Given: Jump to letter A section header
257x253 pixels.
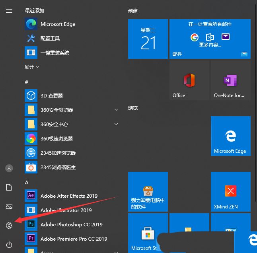Looking at the screenshot, I should coord(27,182).
